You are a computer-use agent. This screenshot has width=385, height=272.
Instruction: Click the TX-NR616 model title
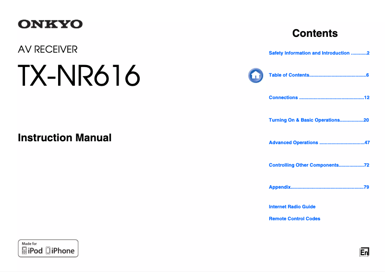(x=79, y=76)
